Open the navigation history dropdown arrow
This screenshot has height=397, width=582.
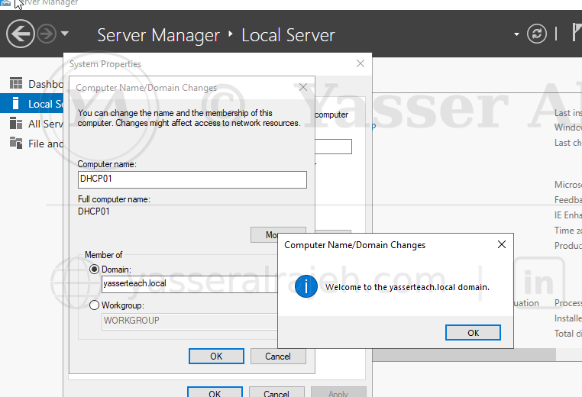[x=65, y=34]
